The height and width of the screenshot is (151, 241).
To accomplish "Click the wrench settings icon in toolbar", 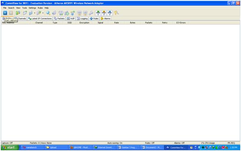I will point(91,13).
